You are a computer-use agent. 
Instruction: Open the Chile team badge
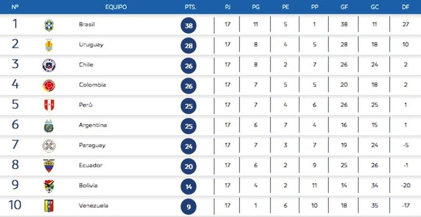coord(49,66)
